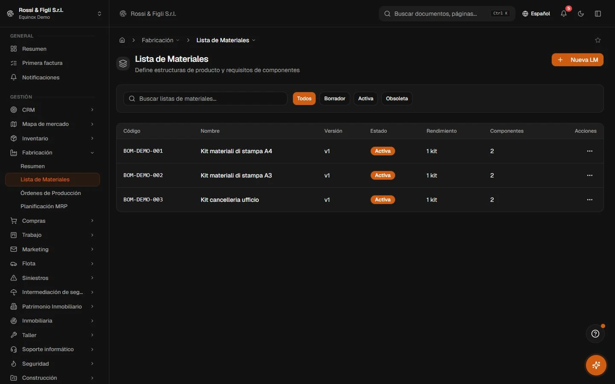This screenshot has height=384, width=615.
Task: Click the Siniestros warning triangle icon
Action: [x=14, y=278]
